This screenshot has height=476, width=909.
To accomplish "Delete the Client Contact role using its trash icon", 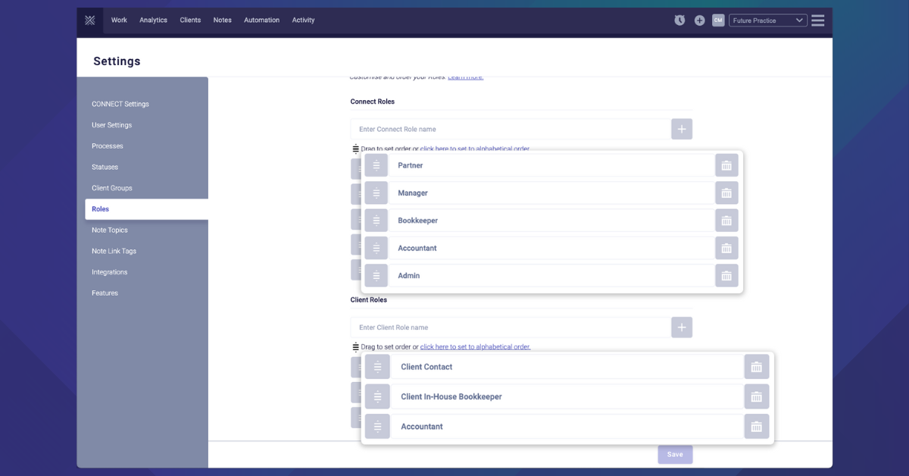I will click(x=756, y=366).
